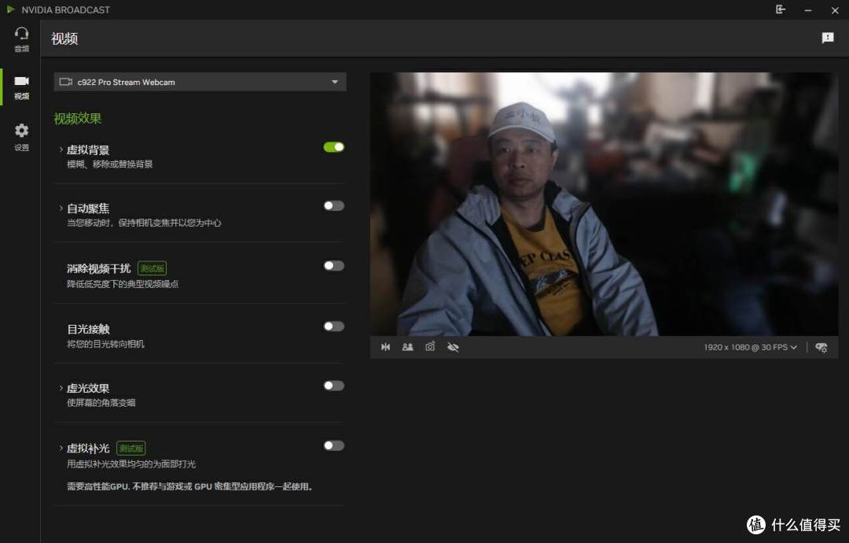Turn off the 虚拟背景 toggle
The width and height of the screenshot is (849, 543).
(333, 147)
